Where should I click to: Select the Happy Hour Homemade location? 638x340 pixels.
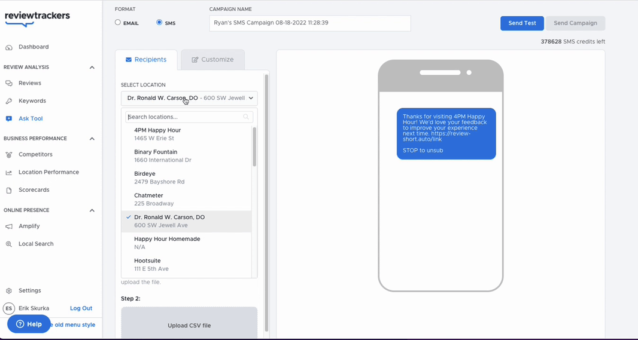[x=186, y=243]
